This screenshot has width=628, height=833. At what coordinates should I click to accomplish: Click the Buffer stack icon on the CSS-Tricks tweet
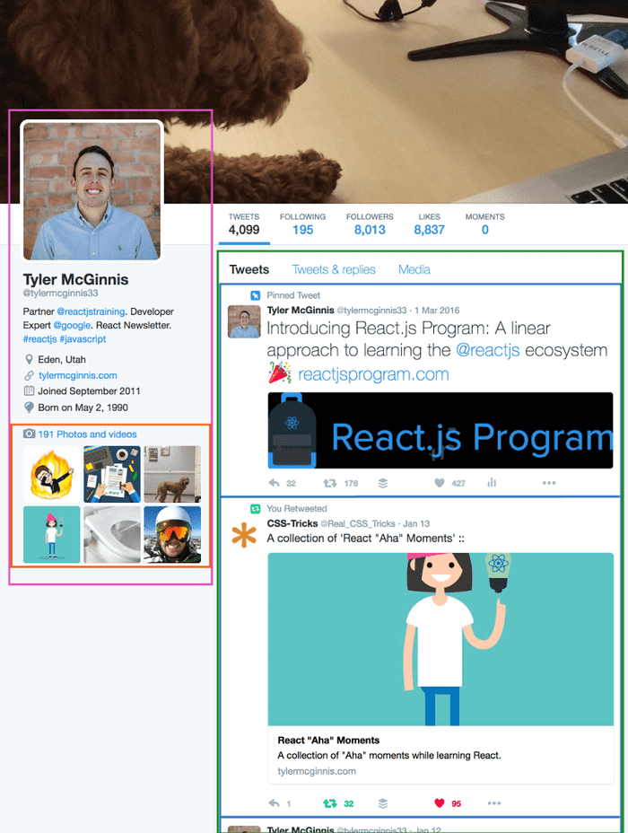point(383,803)
